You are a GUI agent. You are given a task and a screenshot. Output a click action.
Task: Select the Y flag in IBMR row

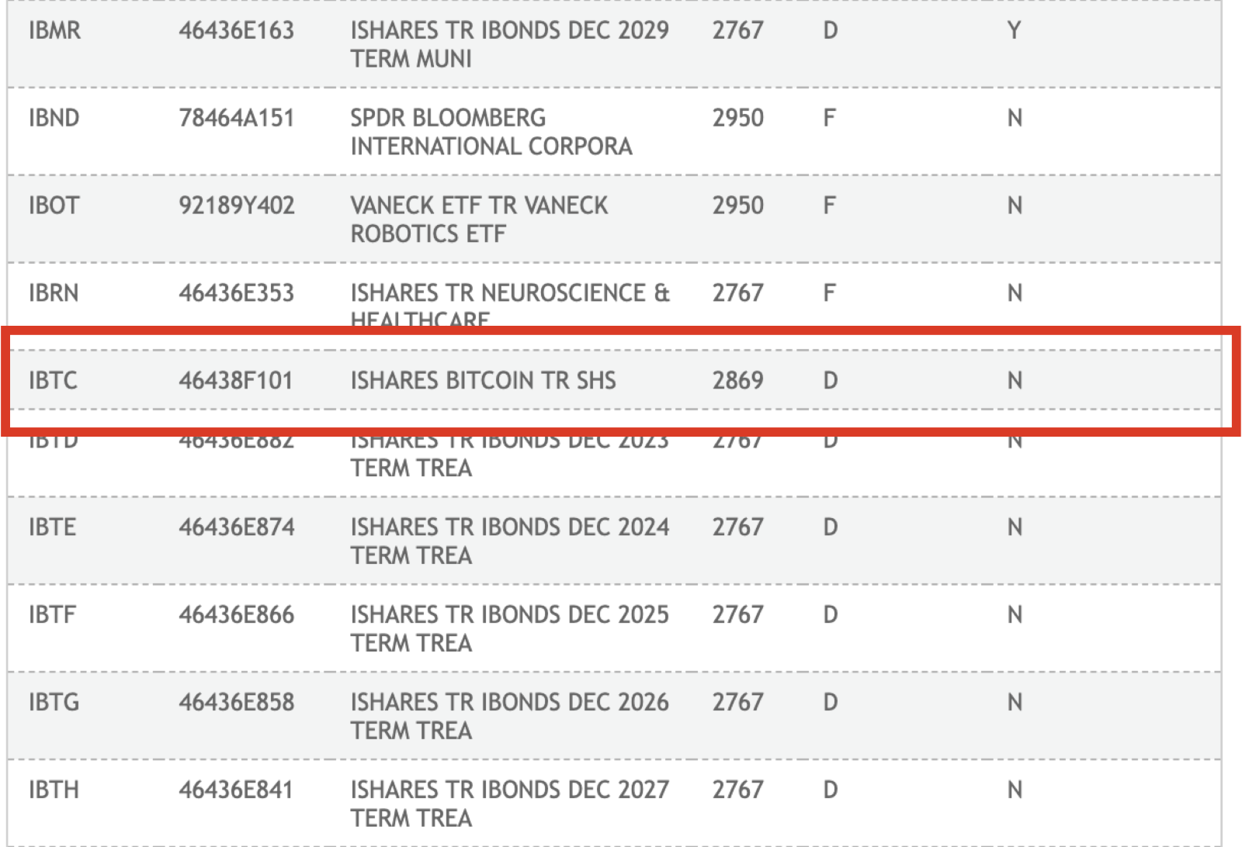(1014, 30)
